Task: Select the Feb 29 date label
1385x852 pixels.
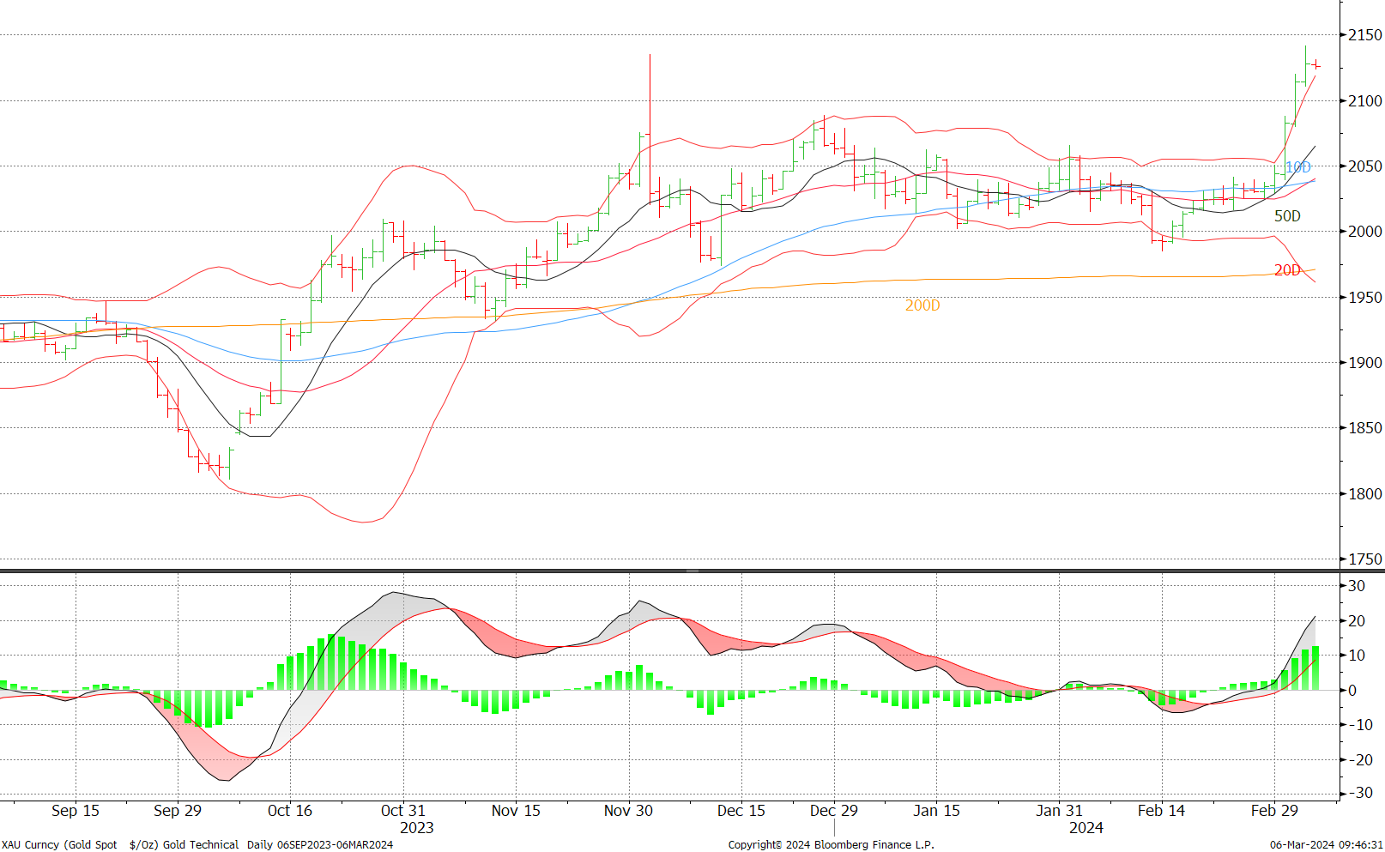Action: coord(1274,811)
